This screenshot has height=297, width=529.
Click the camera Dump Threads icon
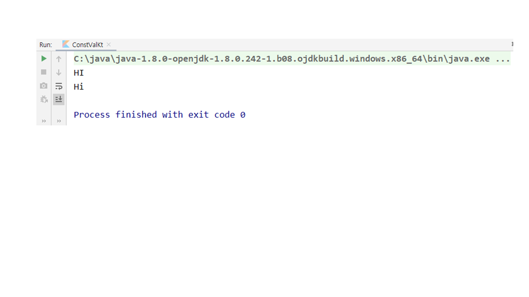click(x=44, y=86)
